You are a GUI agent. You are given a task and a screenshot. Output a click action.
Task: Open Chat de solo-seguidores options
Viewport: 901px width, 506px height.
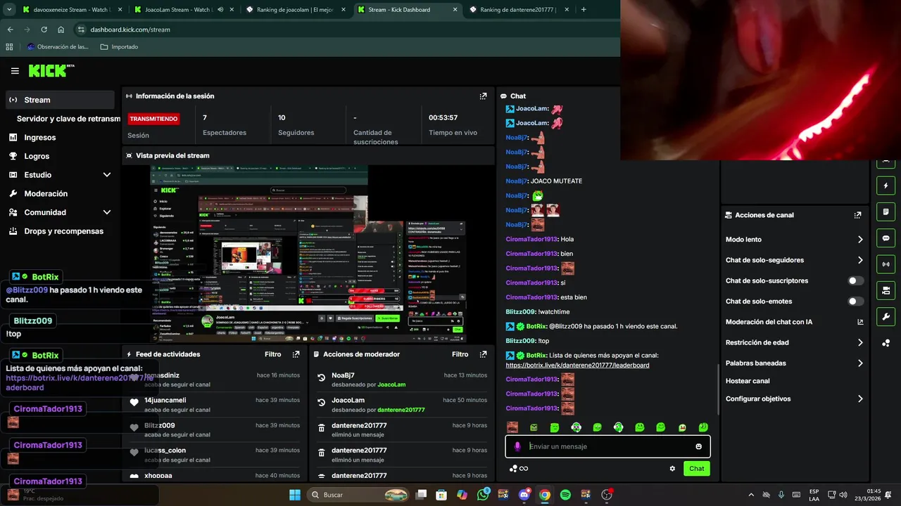click(x=794, y=260)
